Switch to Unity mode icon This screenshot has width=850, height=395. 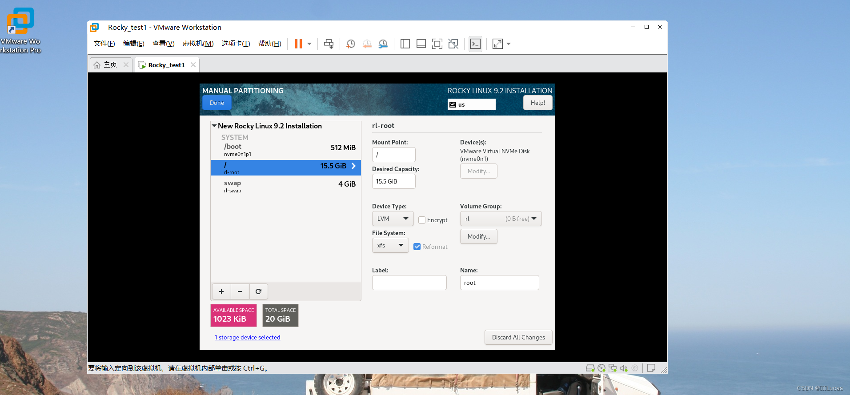click(453, 44)
